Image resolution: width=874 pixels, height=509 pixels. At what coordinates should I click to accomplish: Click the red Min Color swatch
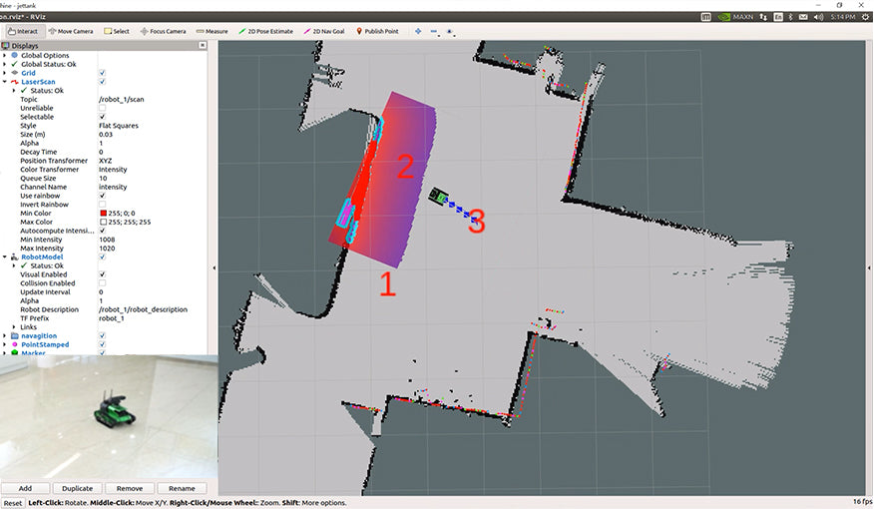click(103, 214)
